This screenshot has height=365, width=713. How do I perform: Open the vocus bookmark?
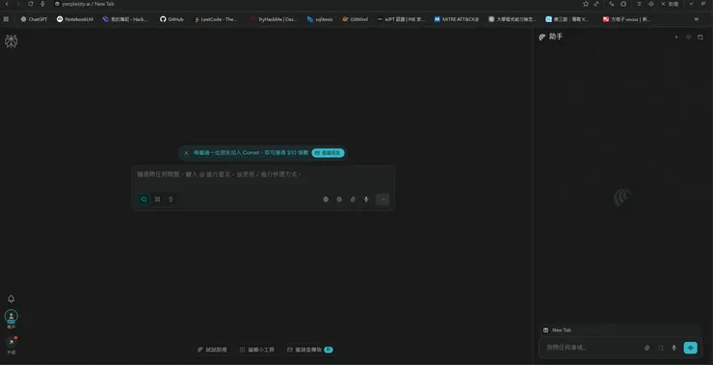click(x=626, y=19)
